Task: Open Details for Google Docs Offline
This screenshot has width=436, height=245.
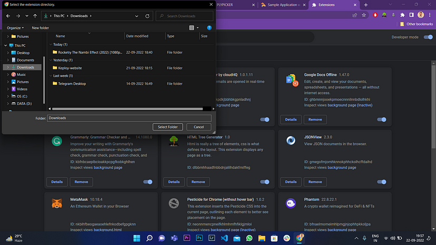Action: 291,119
